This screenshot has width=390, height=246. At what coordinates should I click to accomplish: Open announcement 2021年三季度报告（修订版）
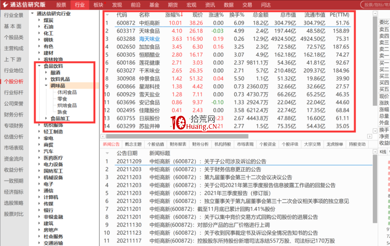click(238, 193)
